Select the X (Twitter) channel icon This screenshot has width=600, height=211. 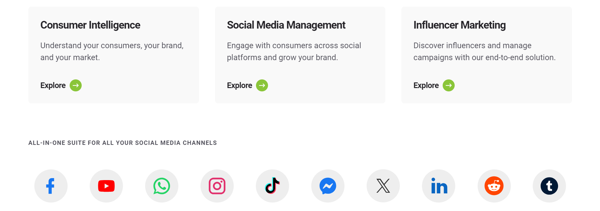click(x=383, y=186)
